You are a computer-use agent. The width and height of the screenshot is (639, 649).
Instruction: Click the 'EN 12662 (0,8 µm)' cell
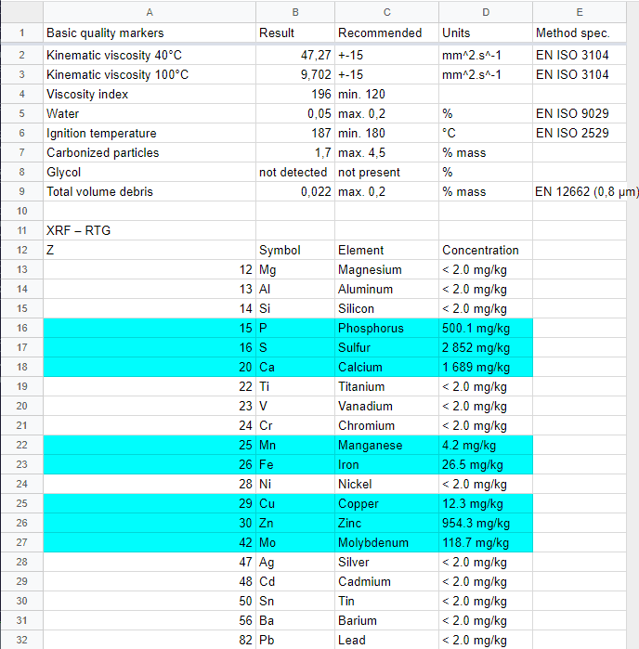[x=580, y=191]
